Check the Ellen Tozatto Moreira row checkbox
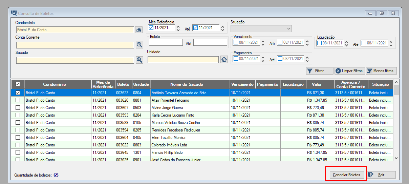Image resolution: width=409 pixels, height=184 pixels. [18, 137]
